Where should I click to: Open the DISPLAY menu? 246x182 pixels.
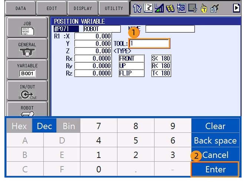(x=83, y=8)
